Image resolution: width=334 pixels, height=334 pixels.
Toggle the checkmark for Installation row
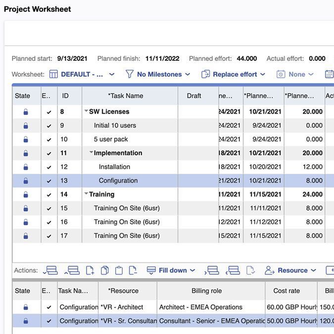click(x=49, y=167)
